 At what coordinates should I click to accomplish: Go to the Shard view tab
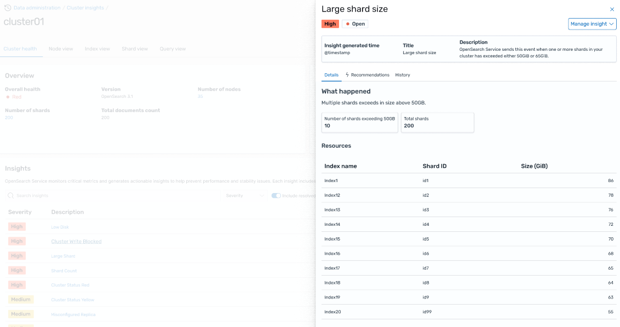[x=135, y=49]
